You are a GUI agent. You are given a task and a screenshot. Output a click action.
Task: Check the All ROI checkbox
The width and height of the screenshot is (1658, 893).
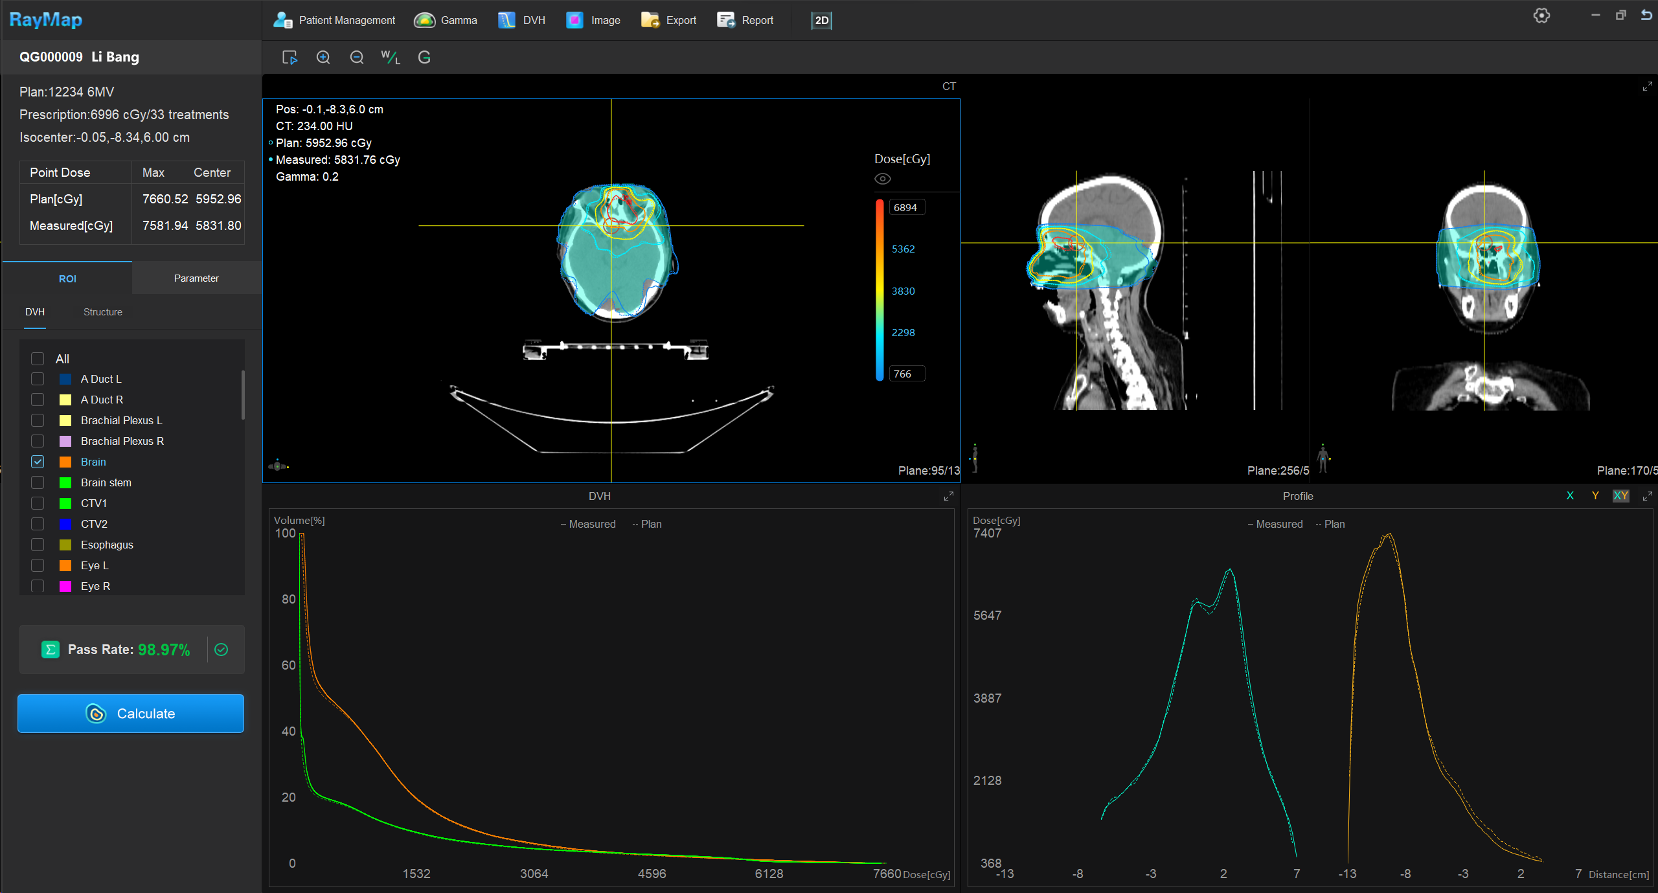click(x=38, y=359)
